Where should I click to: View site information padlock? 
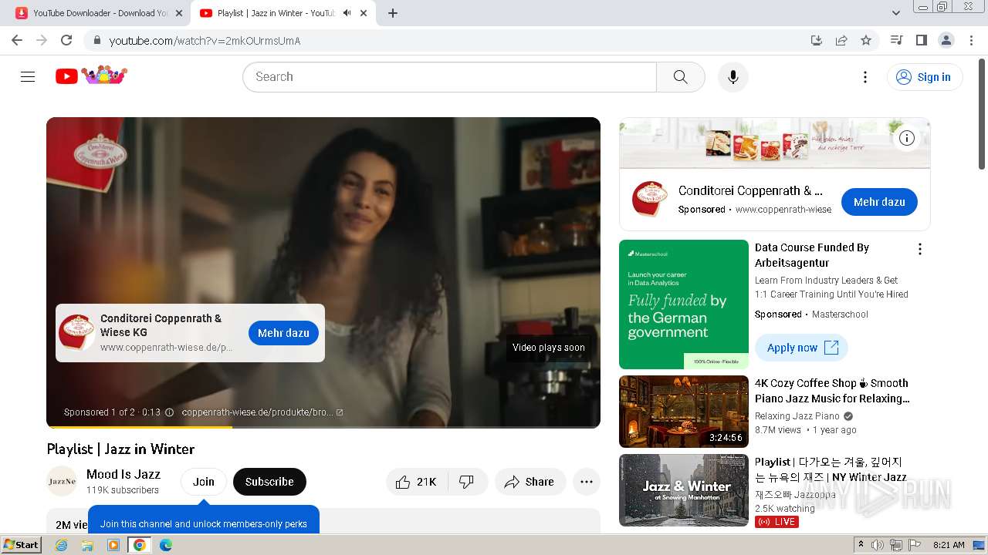96,40
